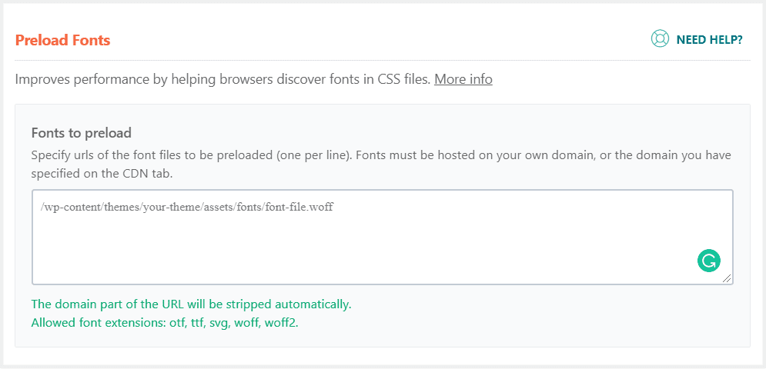Open the "More info" link
766x369 pixels.
click(x=463, y=79)
